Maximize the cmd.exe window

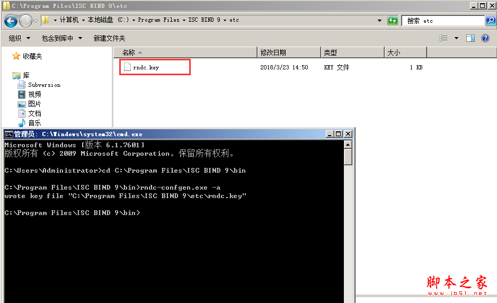pyautogui.click(x=339, y=134)
